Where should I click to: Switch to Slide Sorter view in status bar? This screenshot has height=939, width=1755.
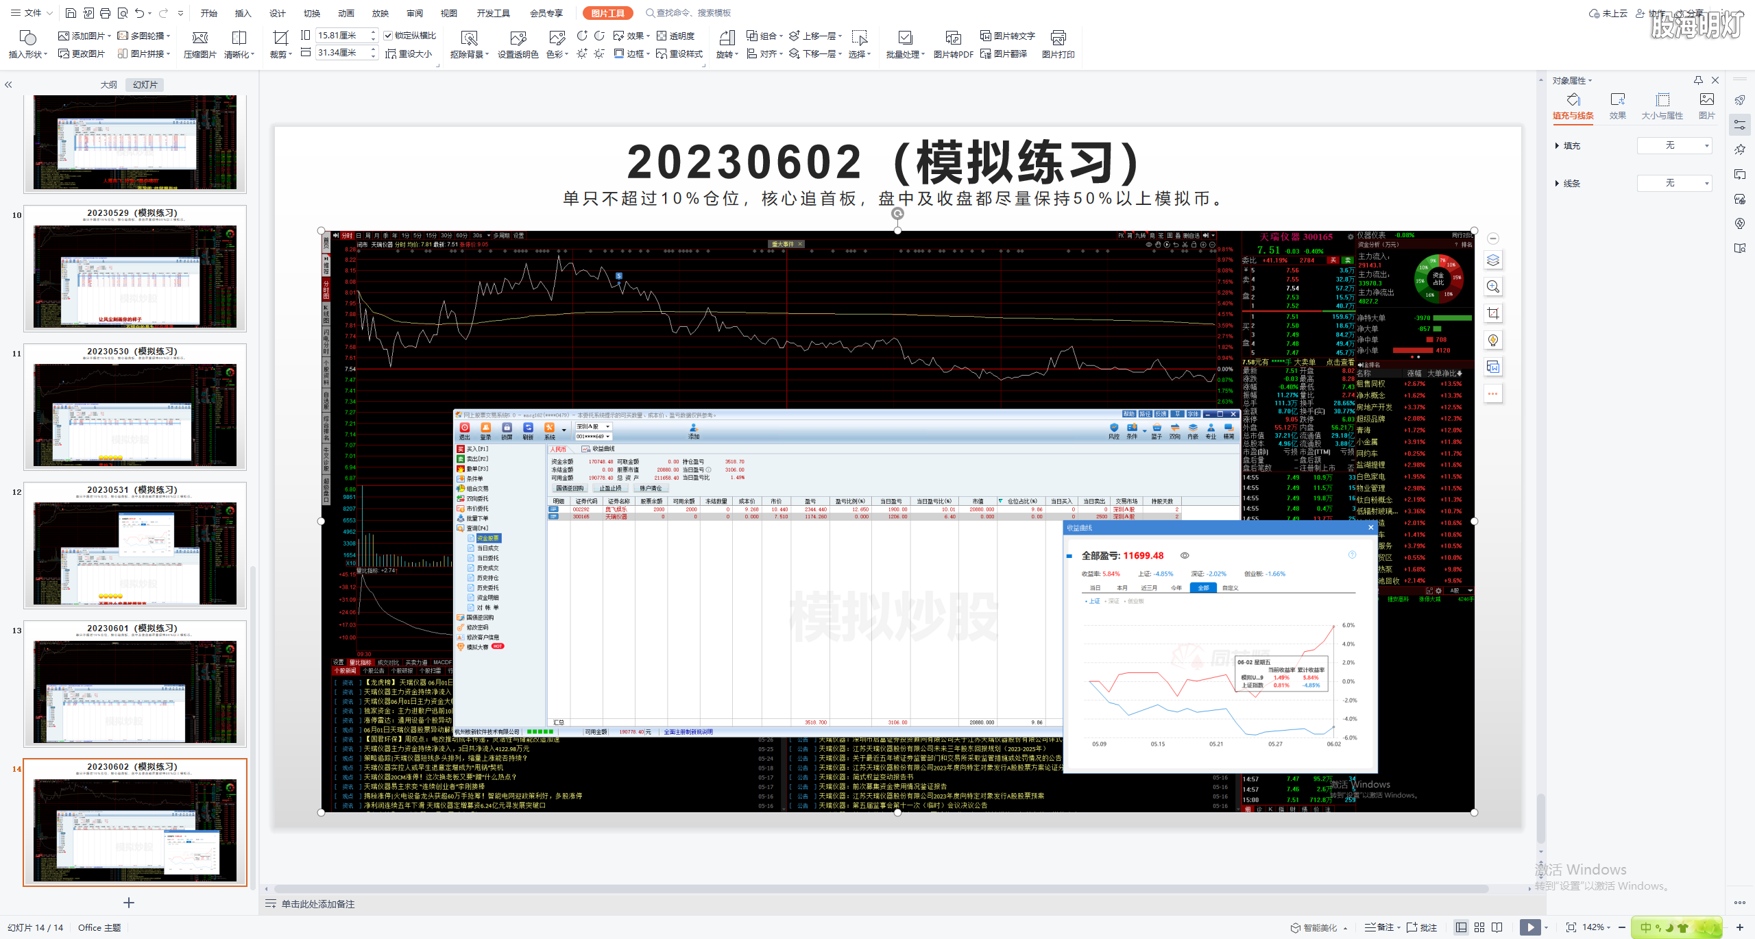1479,927
